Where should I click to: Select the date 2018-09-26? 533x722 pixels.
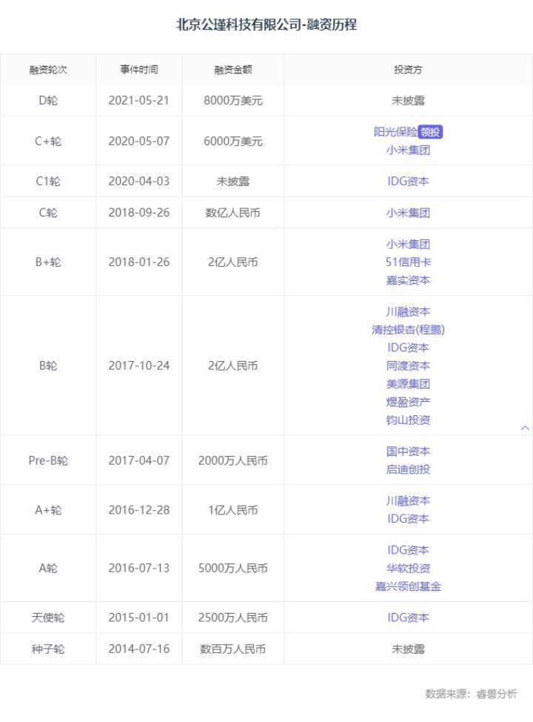tap(139, 213)
